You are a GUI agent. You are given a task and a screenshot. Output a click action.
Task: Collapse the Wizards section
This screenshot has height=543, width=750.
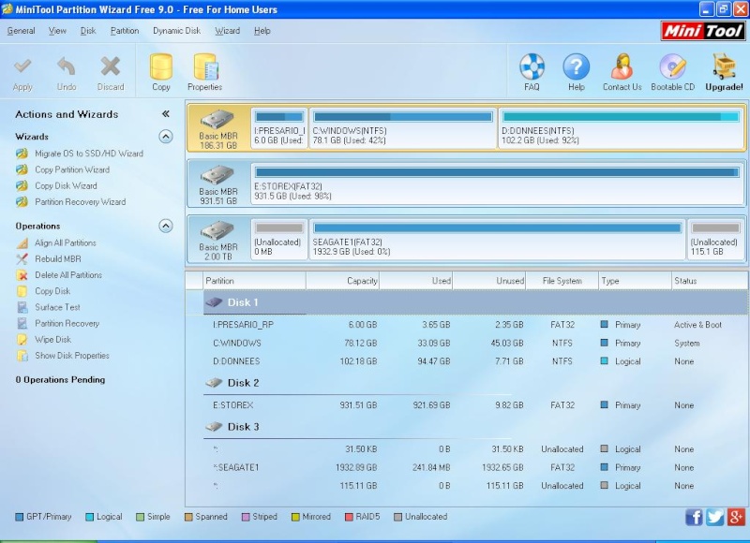(x=166, y=137)
